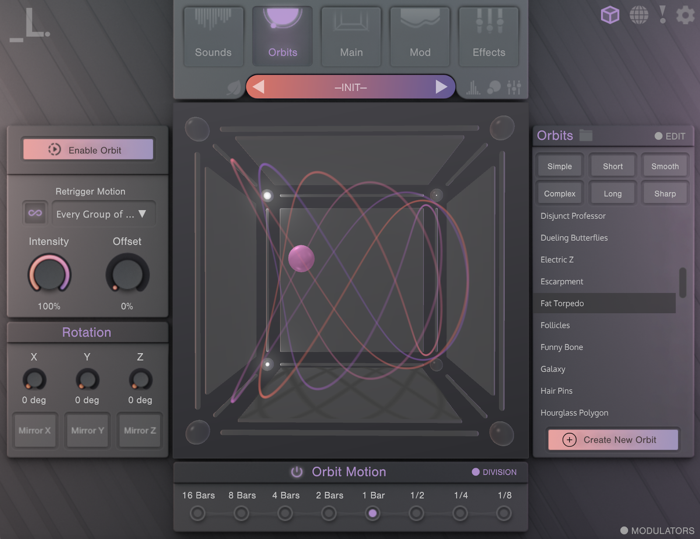Click the Enable Orbit button

88,150
